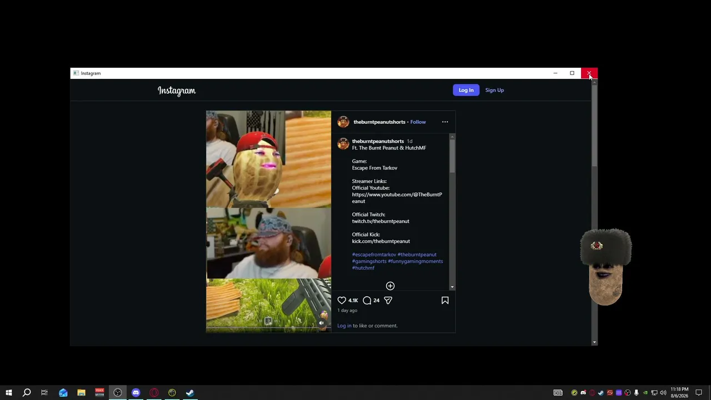
Task: Open the theburntpeanutshorts username in the caption
Action: click(378, 141)
